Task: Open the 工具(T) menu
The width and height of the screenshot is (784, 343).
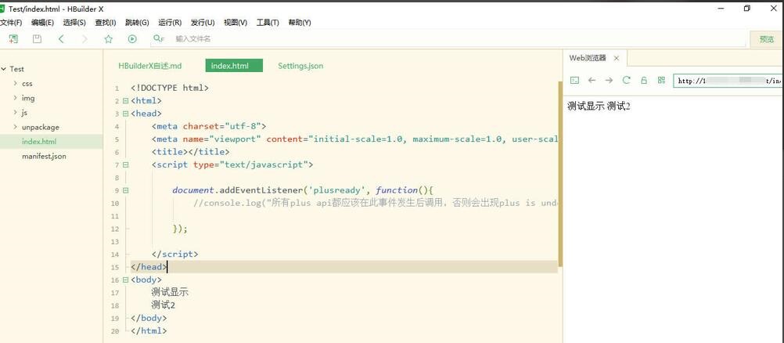Action: coord(268,23)
